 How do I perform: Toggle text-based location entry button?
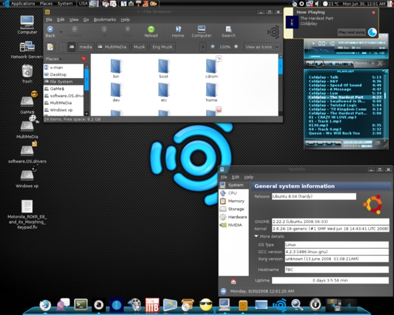51,47
